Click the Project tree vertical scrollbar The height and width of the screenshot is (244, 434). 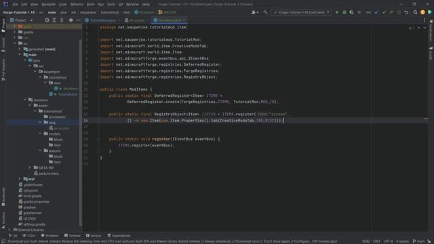[81, 132]
